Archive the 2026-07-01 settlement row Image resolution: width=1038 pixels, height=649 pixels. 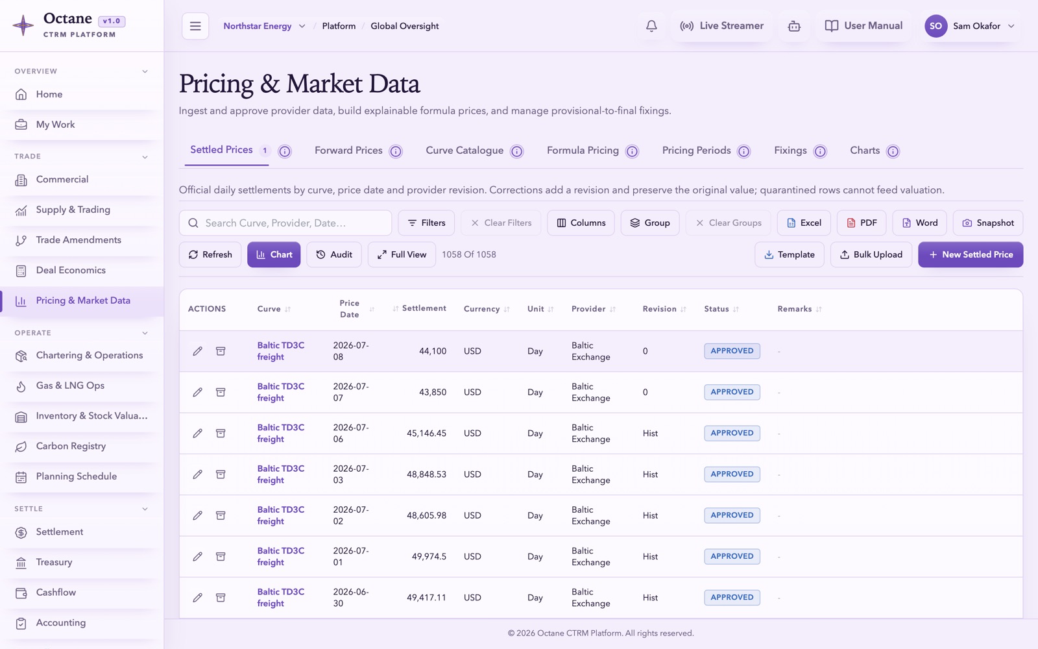(x=221, y=556)
